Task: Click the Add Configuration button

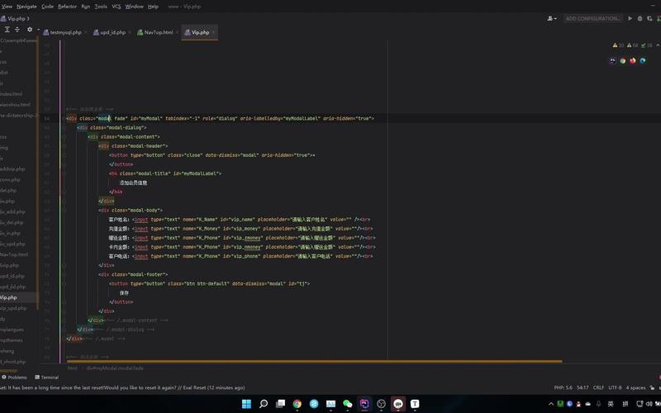Action: pos(592,18)
